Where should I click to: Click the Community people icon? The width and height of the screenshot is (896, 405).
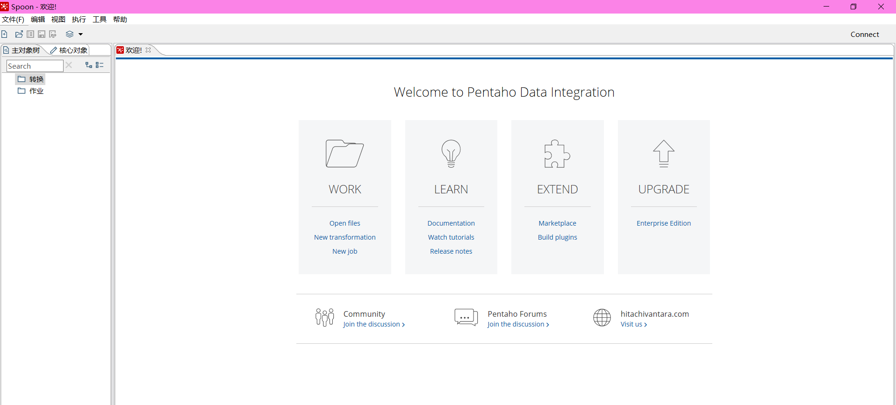tap(325, 317)
